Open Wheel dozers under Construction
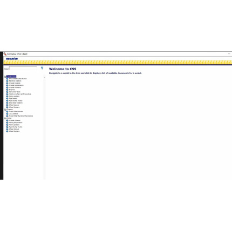 pyautogui.click(x=14, y=105)
